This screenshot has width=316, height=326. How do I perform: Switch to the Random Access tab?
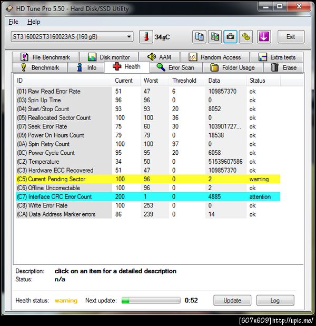pyautogui.click(x=215, y=57)
